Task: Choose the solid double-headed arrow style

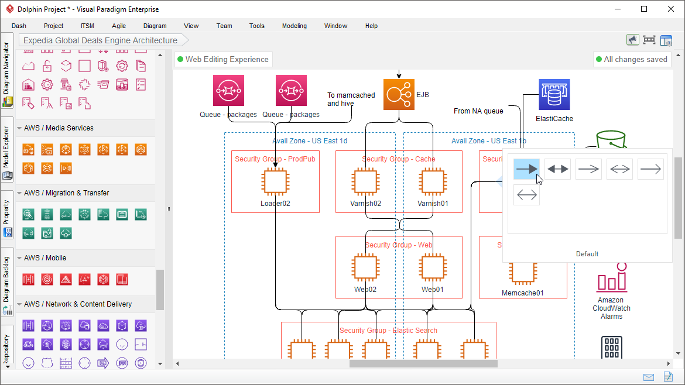Action: coord(558,169)
